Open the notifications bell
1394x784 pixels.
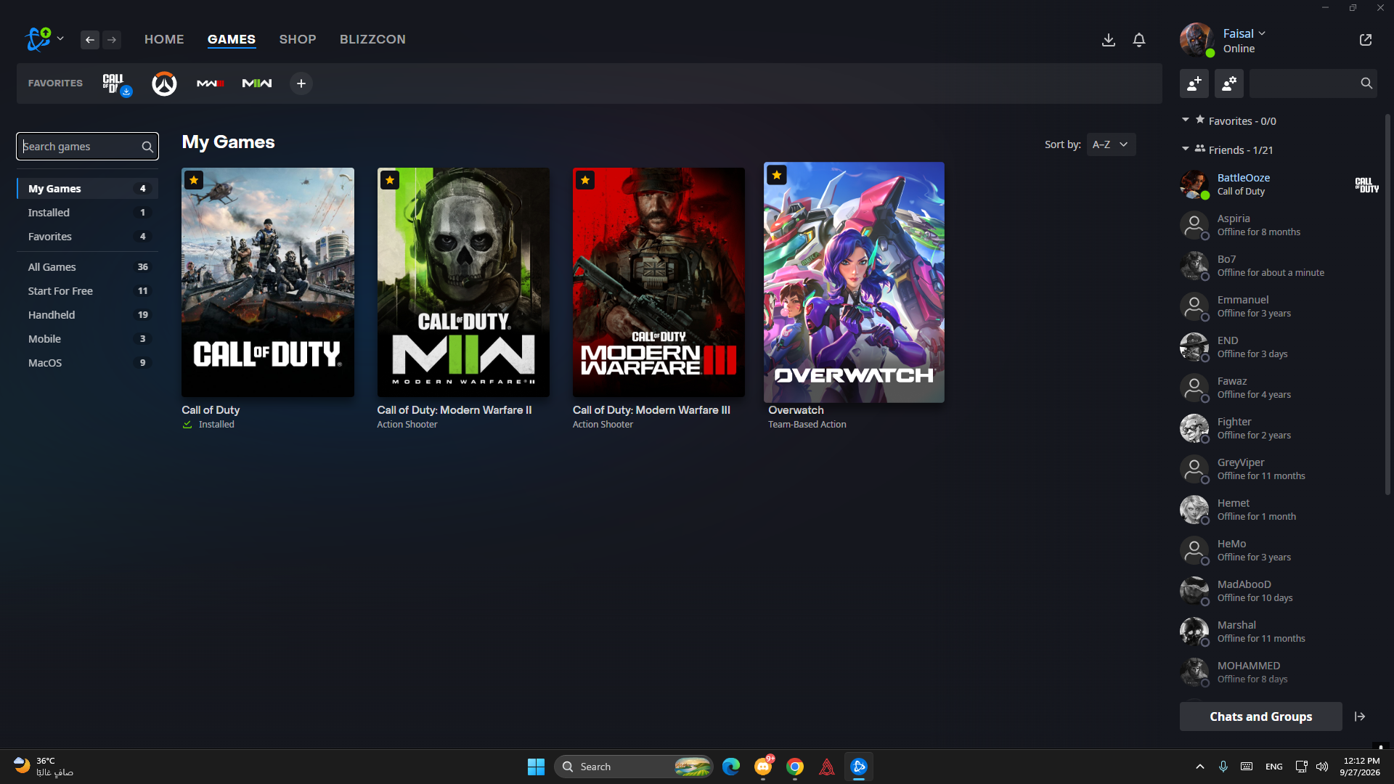coord(1139,40)
